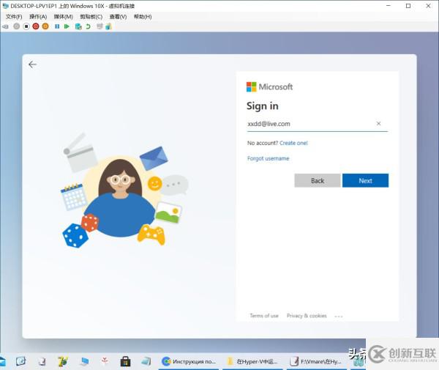This screenshot has width=439, height=370.
Task: Click the three-dots more options in footer
Action: tap(339, 317)
